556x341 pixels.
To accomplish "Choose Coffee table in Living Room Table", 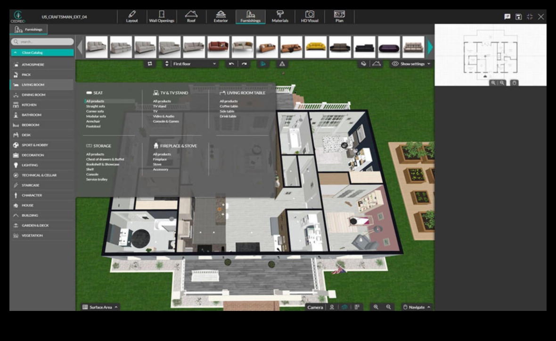I will pos(229,106).
